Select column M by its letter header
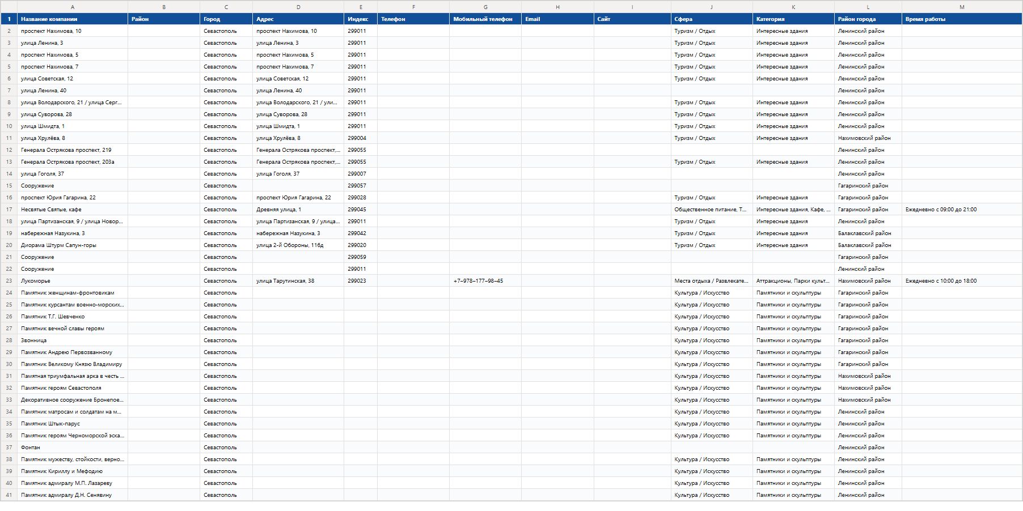The image size is (1023, 511). (962, 7)
